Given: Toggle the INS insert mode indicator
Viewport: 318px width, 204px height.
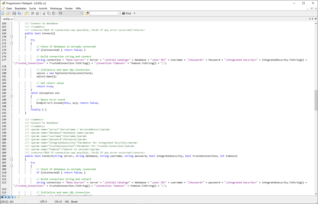Looking at the screenshot, I should (x=67, y=202).
